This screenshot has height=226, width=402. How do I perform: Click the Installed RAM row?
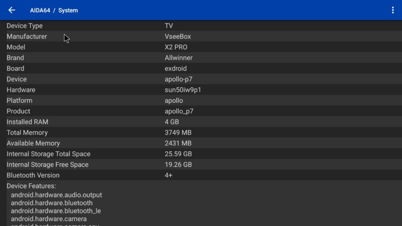coord(201,122)
